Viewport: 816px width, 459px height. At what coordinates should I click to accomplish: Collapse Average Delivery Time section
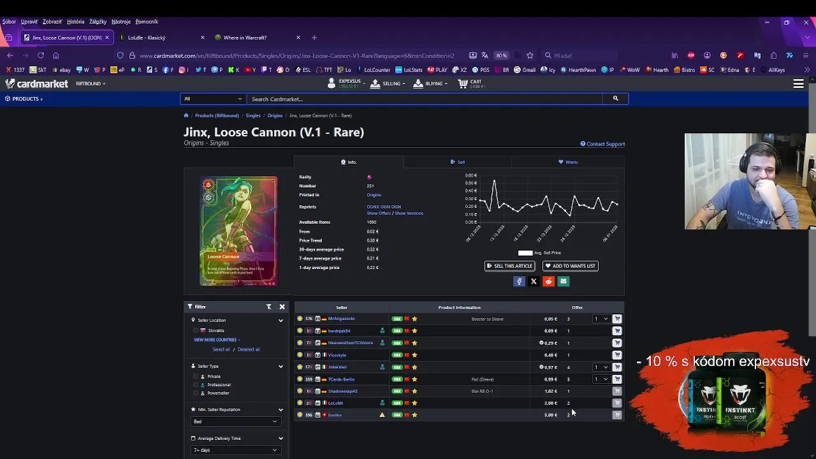pos(280,439)
